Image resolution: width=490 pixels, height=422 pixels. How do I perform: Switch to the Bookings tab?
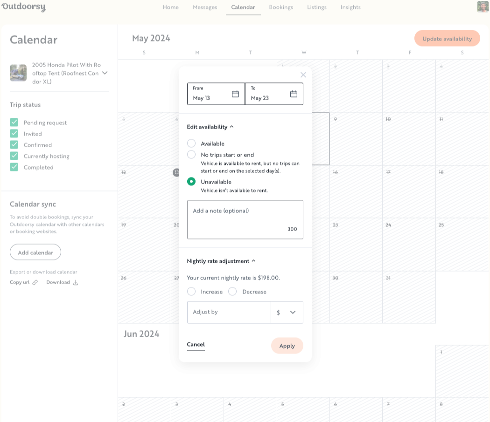(281, 7)
